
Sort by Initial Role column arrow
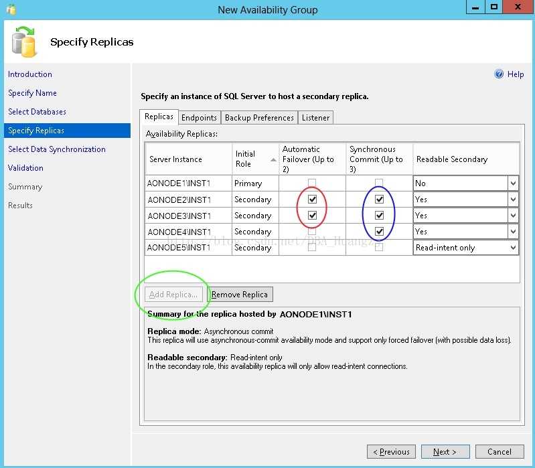coord(273,159)
